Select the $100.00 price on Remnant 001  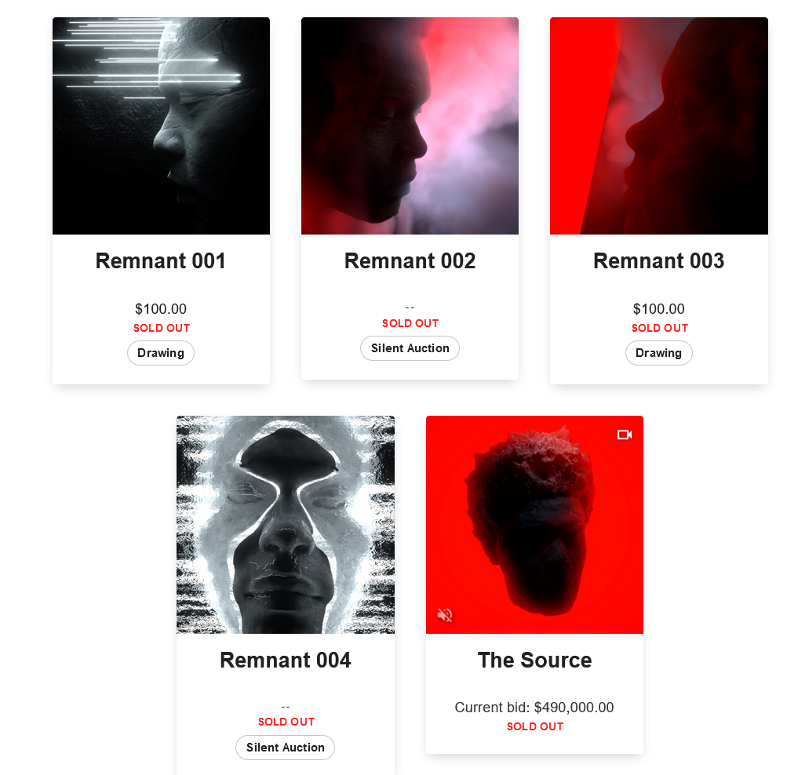[x=161, y=308]
